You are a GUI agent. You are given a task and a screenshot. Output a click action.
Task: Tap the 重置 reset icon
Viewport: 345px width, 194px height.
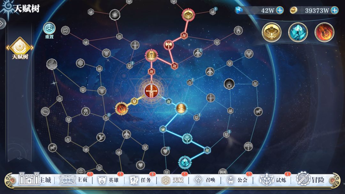(x=49, y=29)
